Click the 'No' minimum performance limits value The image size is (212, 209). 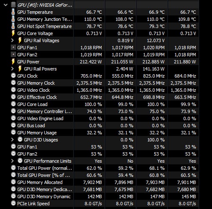(x=130, y=161)
